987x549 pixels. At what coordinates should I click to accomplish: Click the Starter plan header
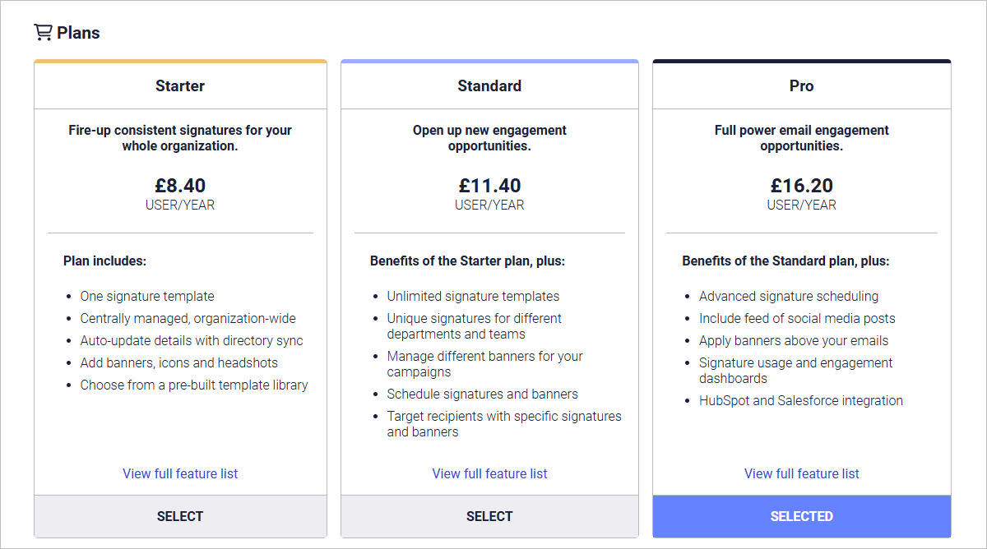click(180, 85)
